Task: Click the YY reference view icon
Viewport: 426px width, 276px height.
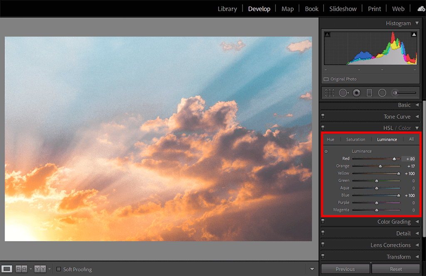Action: click(x=40, y=269)
